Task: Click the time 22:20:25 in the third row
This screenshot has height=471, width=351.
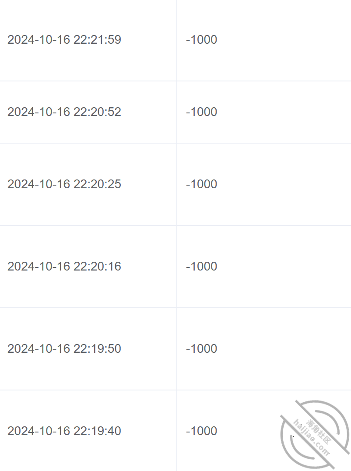Action: point(97,184)
